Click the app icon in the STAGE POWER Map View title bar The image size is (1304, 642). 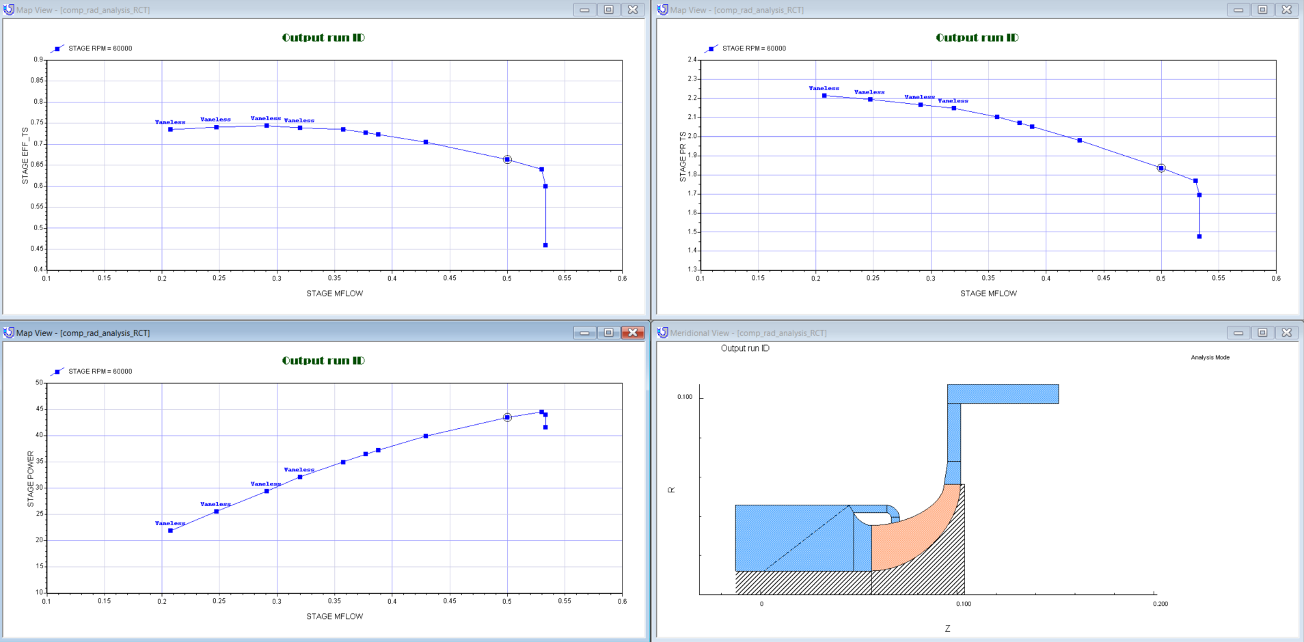point(9,333)
